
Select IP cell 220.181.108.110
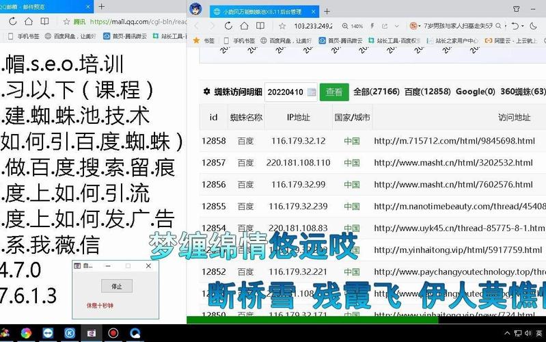coord(298,163)
